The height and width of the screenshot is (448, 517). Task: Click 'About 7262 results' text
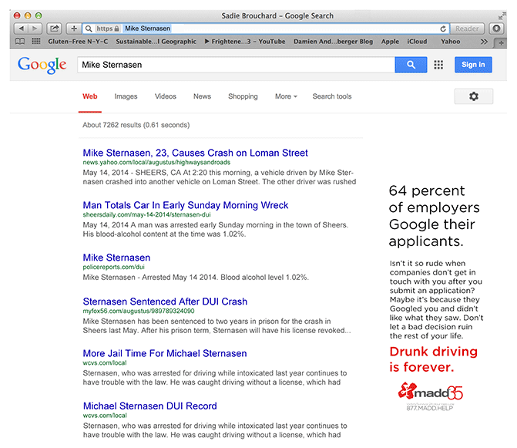point(136,125)
